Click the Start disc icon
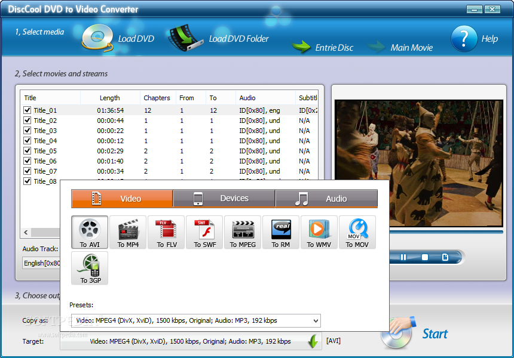 tap(397, 333)
